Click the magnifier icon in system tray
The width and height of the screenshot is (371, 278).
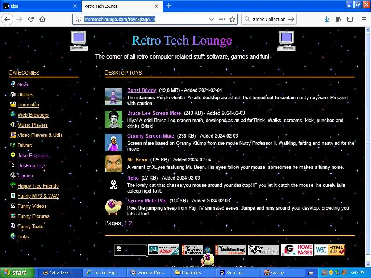tap(344, 273)
